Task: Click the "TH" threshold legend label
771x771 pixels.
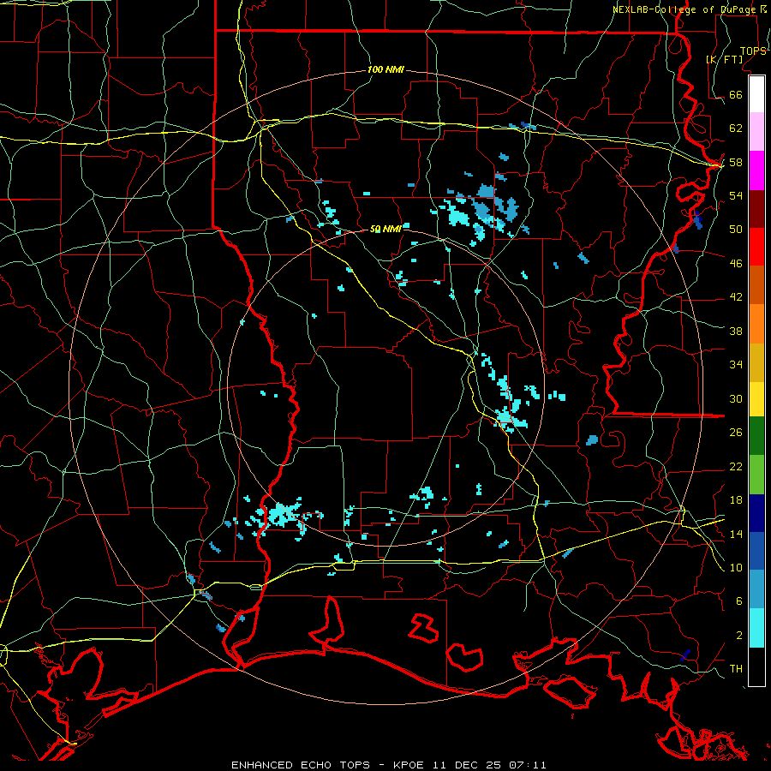Action: (736, 669)
